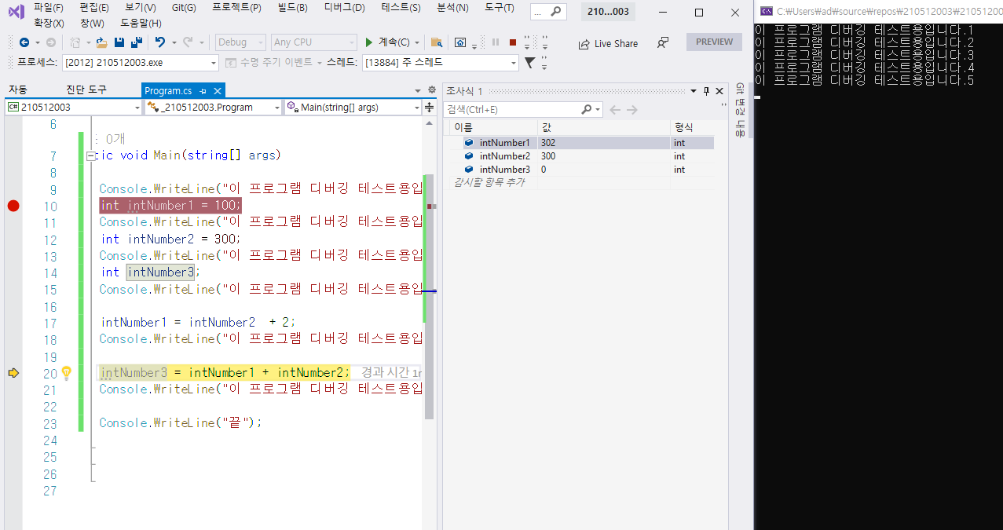Open the tab list dropdown arrow beside Program.cs
The width and height of the screenshot is (1003, 530).
(418, 91)
